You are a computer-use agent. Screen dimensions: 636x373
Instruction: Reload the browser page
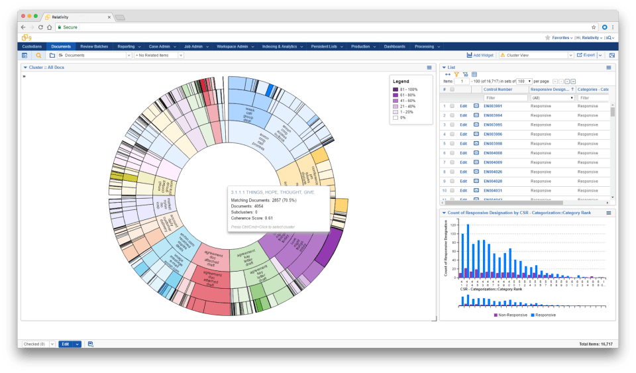click(x=40, y=27)
